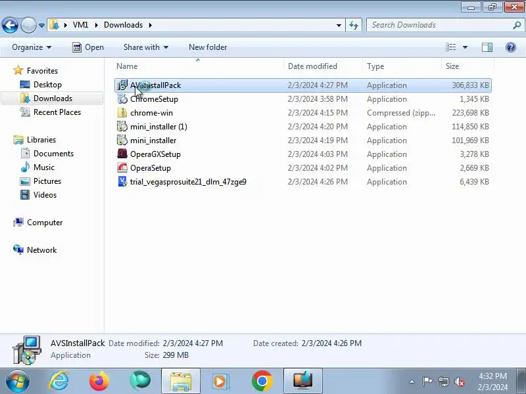Show the preview pane

(x=487, y=47)
